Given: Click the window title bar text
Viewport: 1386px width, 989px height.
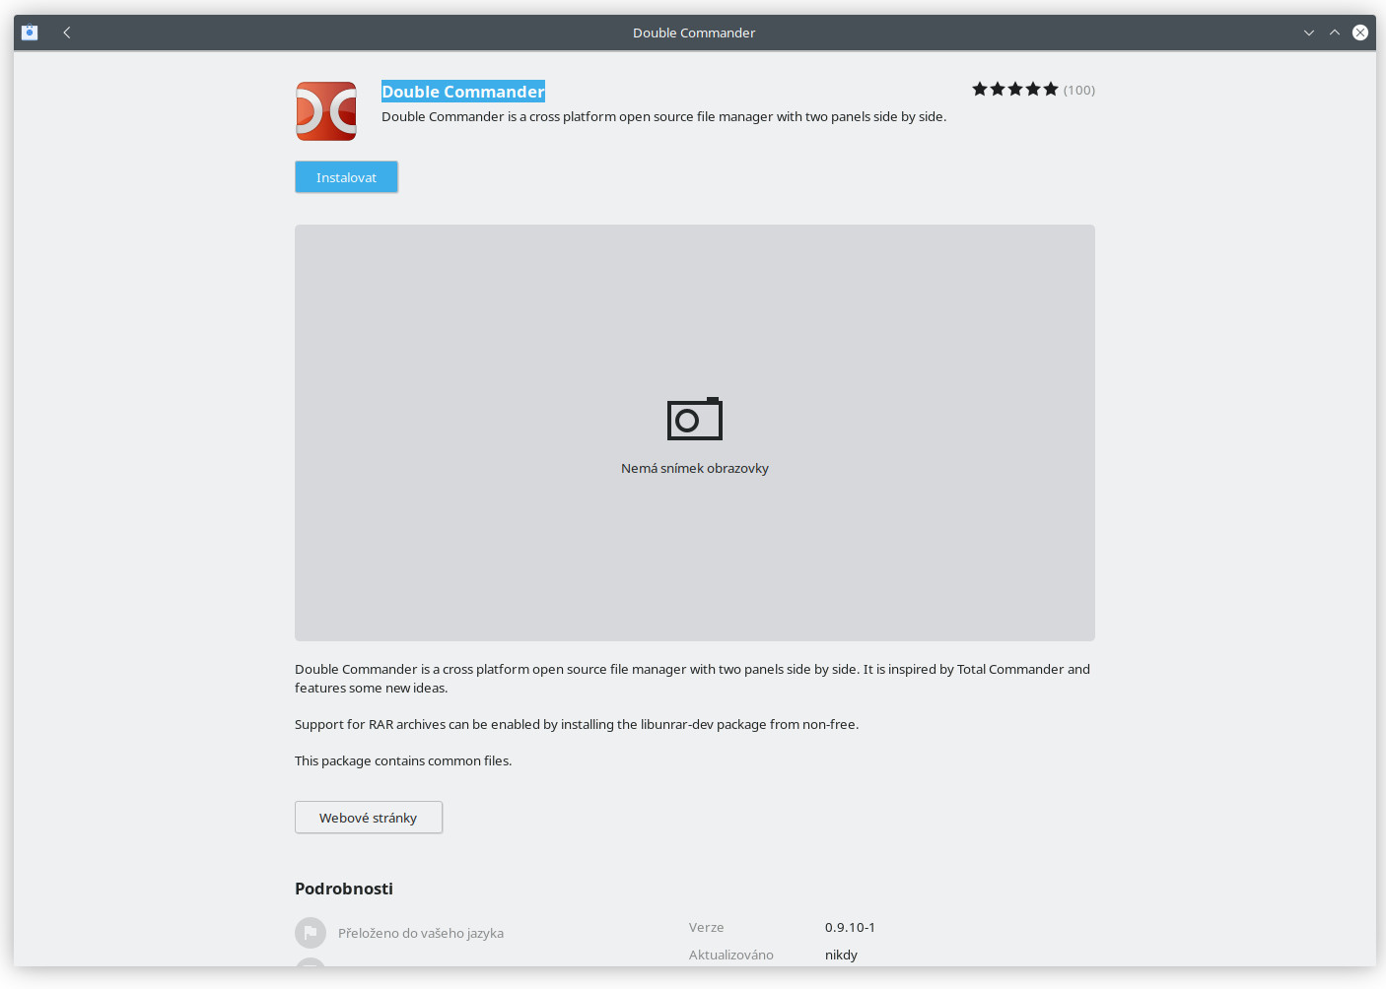Looking at the screenshot, I should click(694, 33).
